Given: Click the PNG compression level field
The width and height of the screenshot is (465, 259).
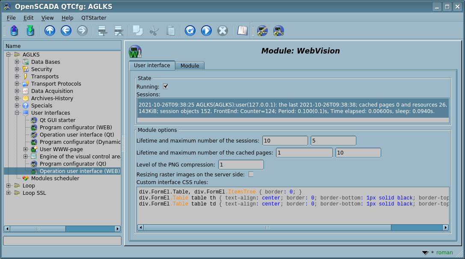Looking at the screenshot, I should tap(241, 165).
